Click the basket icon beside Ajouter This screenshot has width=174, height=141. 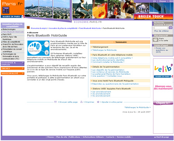tap(98, 102)
